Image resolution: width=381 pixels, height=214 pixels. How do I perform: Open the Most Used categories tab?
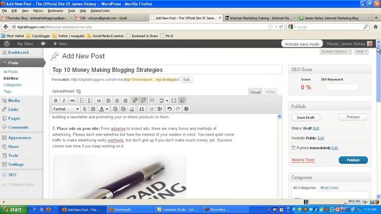pyautogui.click(x=329, y=188)
